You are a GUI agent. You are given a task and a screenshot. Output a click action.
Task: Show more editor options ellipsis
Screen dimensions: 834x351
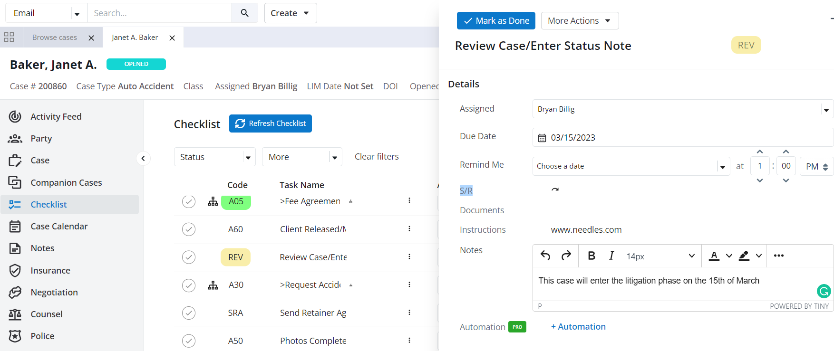778,256
